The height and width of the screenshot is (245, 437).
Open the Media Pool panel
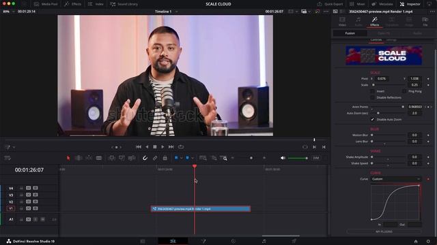coord(46,4)
